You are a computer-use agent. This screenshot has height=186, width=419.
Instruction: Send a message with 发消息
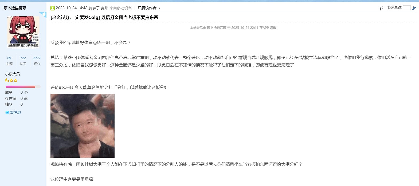15,113
